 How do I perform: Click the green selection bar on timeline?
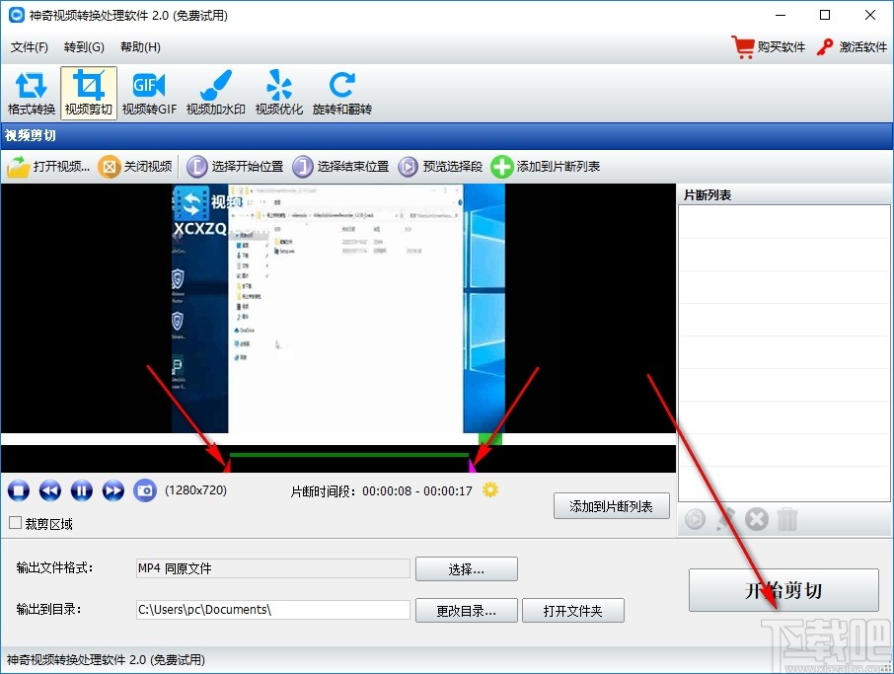pyautogui.click(x=349, y=455)
